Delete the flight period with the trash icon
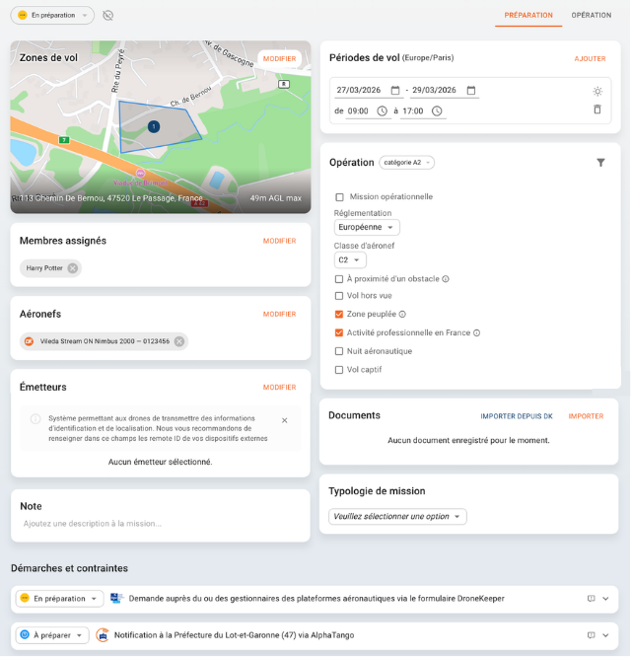631x657 pixels. pos(596,109)
